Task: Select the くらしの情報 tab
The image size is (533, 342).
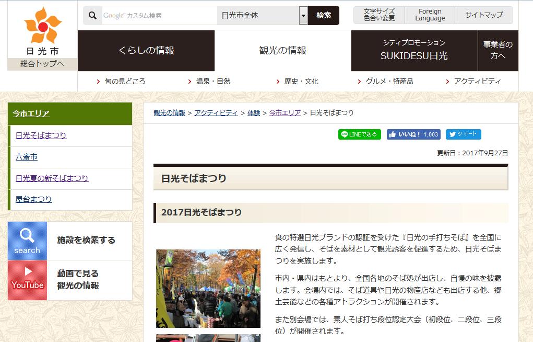Action: [x=146, y=50]
